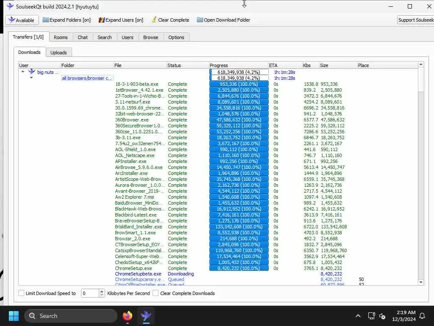
Task: Switch to the Uploads sub-tab
Action: tap(58, 52)
